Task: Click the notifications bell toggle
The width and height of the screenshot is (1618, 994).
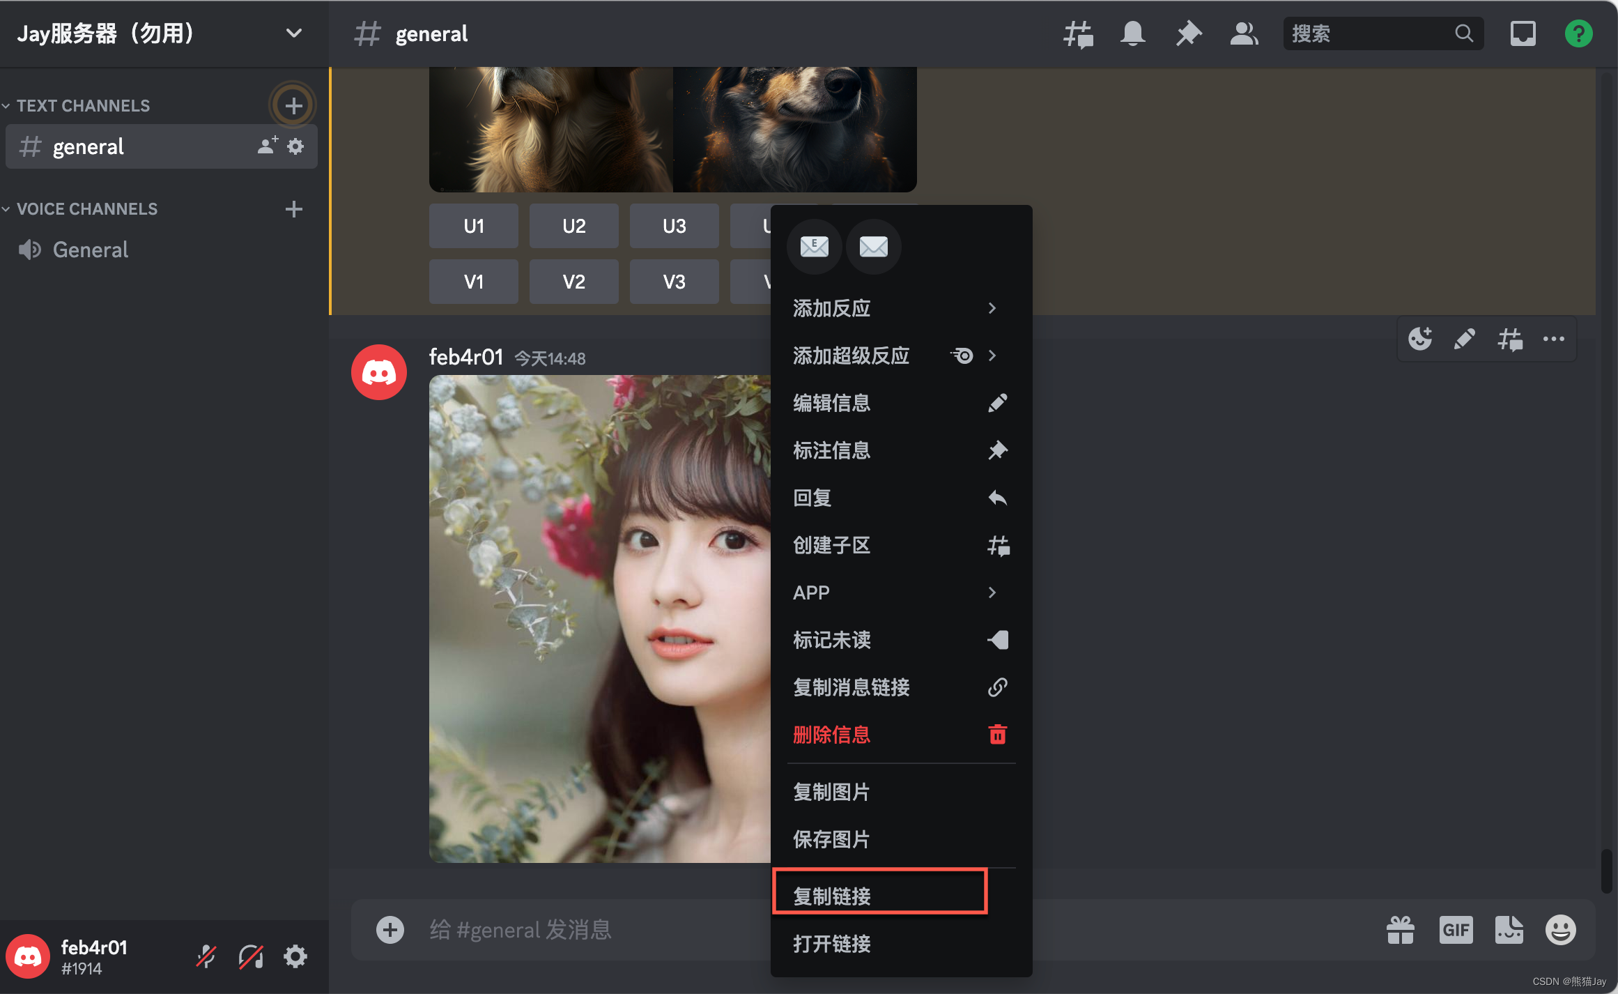Action: pyautogui.click(x=1132, y=33)
